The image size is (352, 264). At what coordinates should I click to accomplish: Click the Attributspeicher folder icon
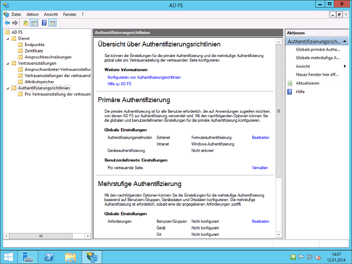point(20,82)
